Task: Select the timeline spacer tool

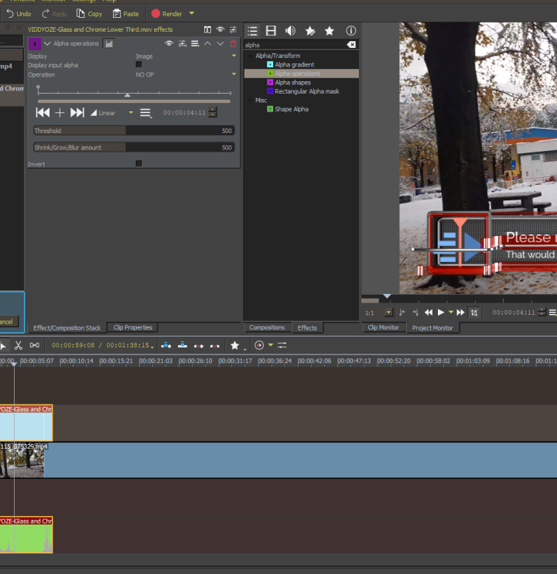Action: click(34, 345)
